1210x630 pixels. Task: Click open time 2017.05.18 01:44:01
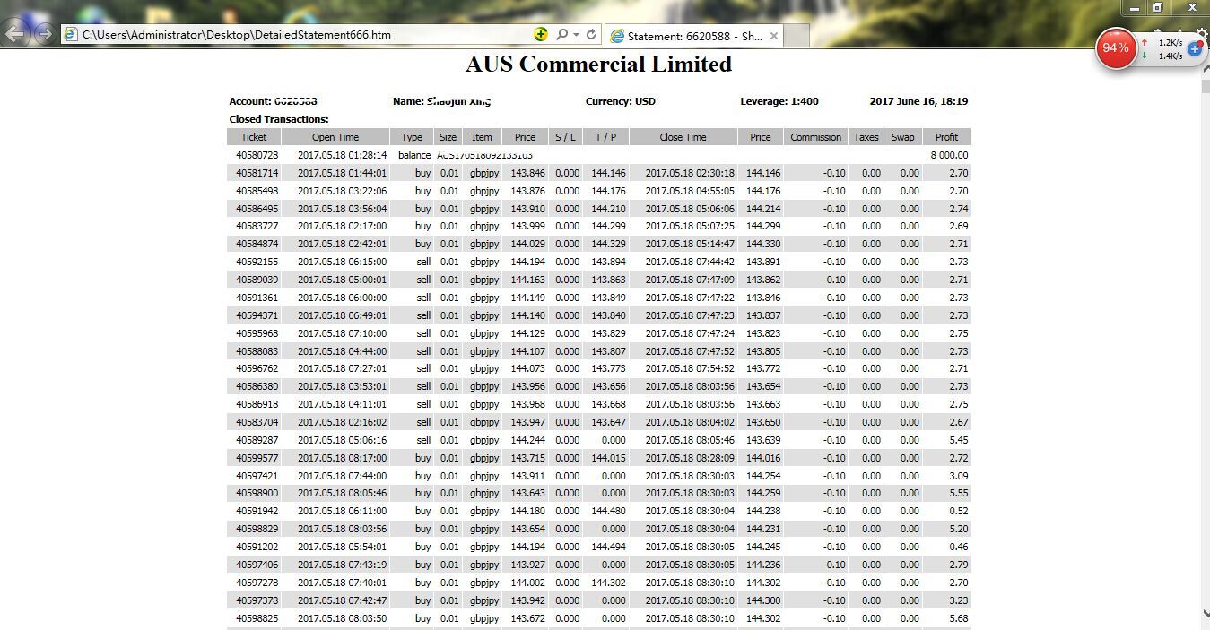(x=343, y=173)
